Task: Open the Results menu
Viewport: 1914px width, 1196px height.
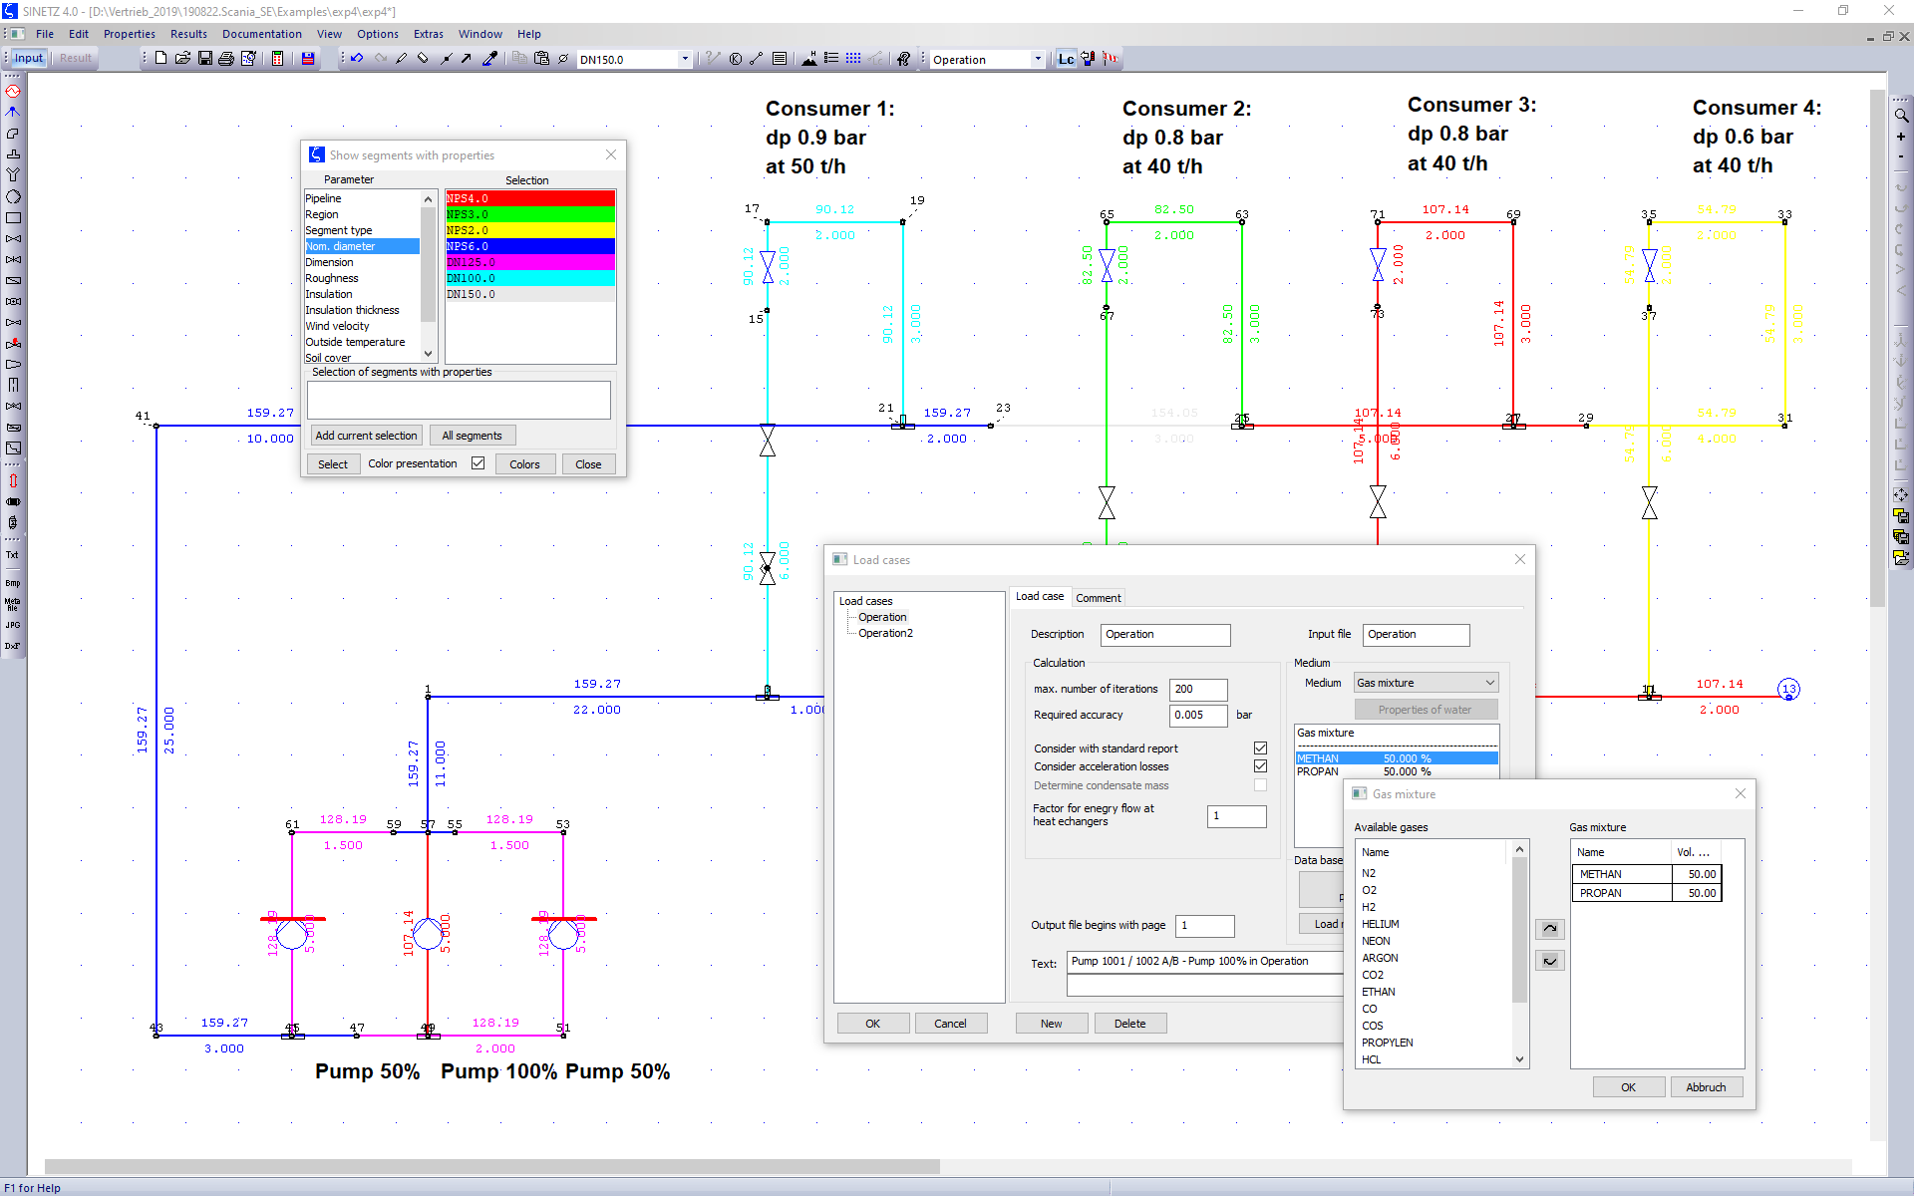Action: tap(188, 34)
